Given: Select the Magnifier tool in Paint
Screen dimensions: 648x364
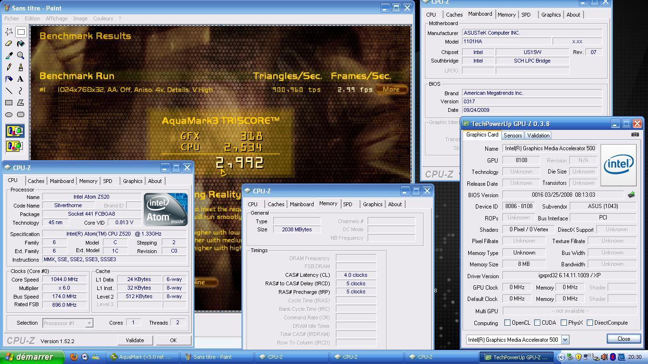Looking at the screenshot, I should tap(21, 55).
